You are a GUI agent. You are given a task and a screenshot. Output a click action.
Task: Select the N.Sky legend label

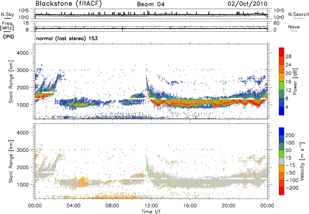click(7, 14)
